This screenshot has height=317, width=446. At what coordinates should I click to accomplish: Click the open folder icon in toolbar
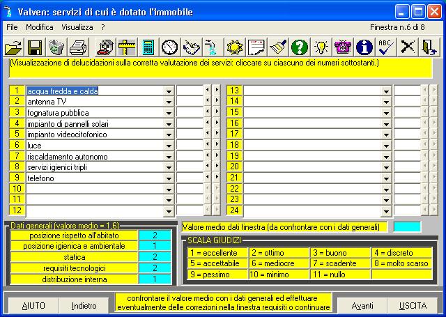tap(13, 47)
